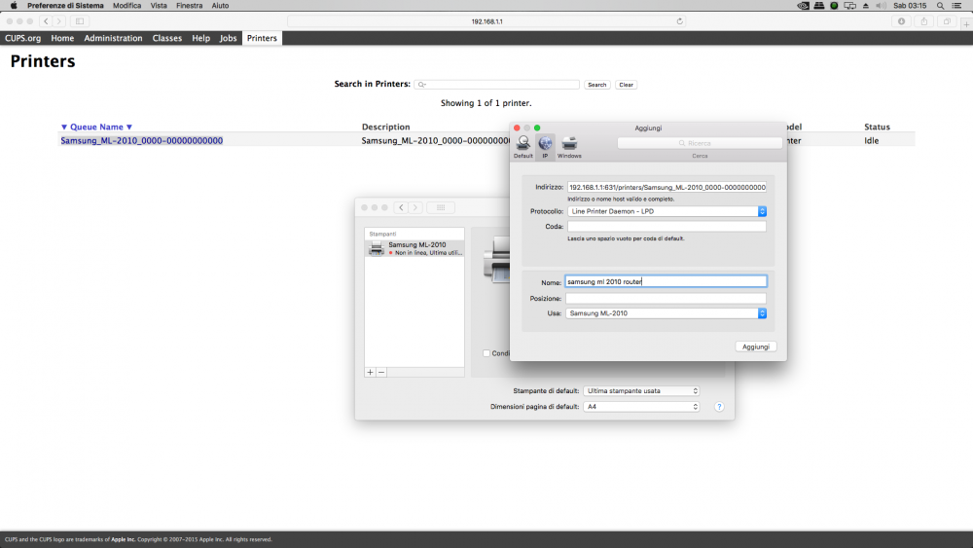This screenshot has width=973, height=548.
Task: Switch to CUPS Classes tab
Action: pos(167,38)
